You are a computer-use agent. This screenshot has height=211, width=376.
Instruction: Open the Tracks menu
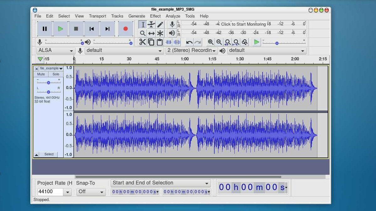[117, 16]
